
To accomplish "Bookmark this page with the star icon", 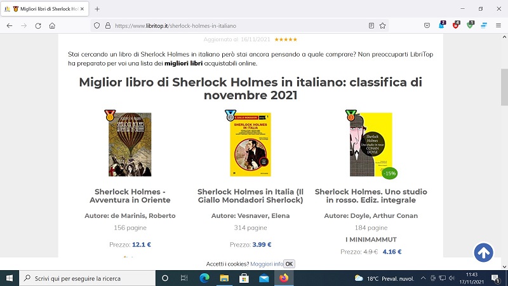I will (x=383, y=25).
